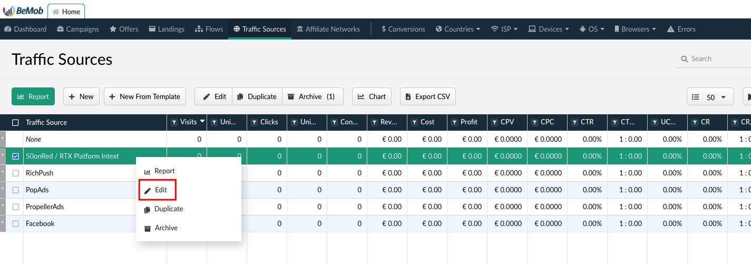Open the Landings section
Image resolution: width=751 pixels, height=265 pixels.
click(x=167, y=29)
